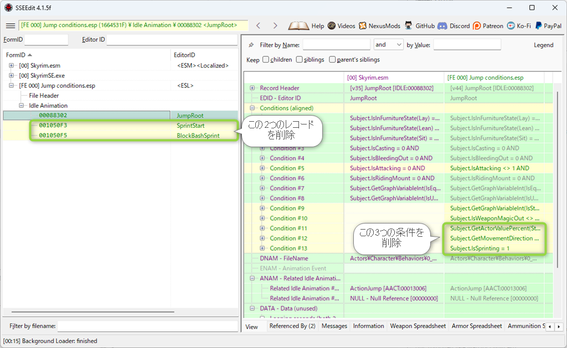The image size is (567, 348).
Task: Open the Help book icon
Action: (298, 25)
